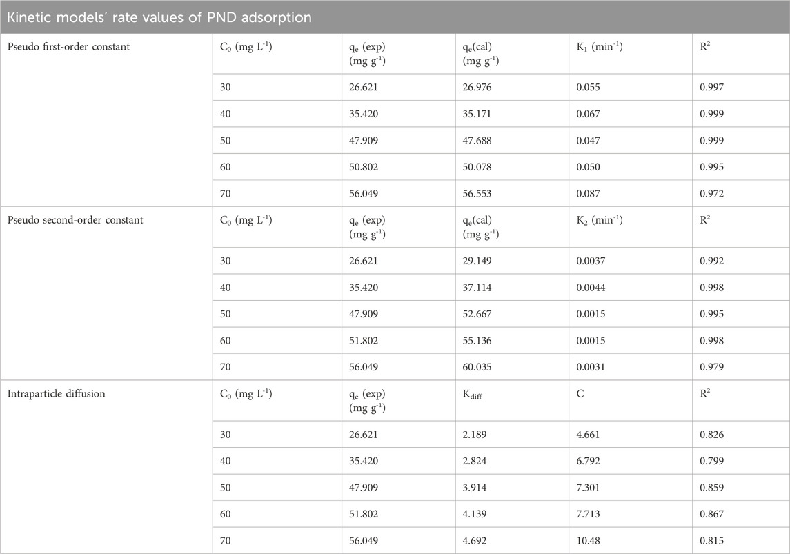Select the K1 value 0.067
The image size is (790, 554).
[589, 113]
